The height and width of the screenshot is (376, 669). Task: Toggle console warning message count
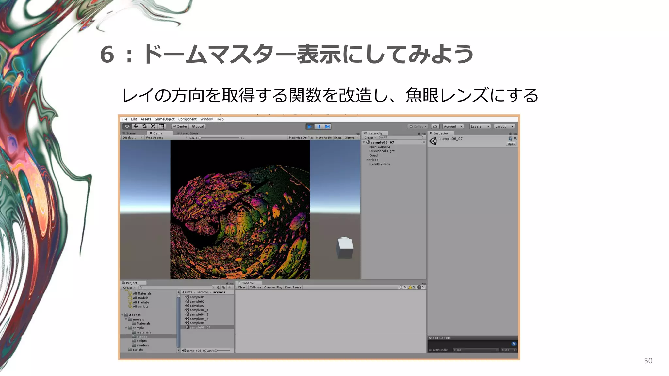click(412, 287)
